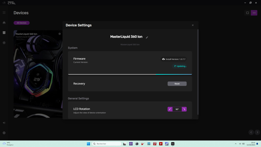Click Install Version: 1.0.7.7 button

click(174, 59)
